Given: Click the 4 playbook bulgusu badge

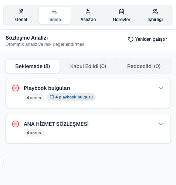Looking at the screenshot, I should [x=71, y=97].
